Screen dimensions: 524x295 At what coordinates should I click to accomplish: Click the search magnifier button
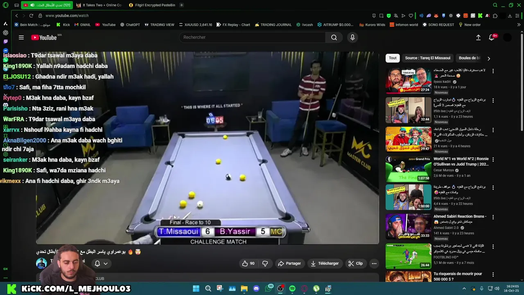click(x=334, y=37)
